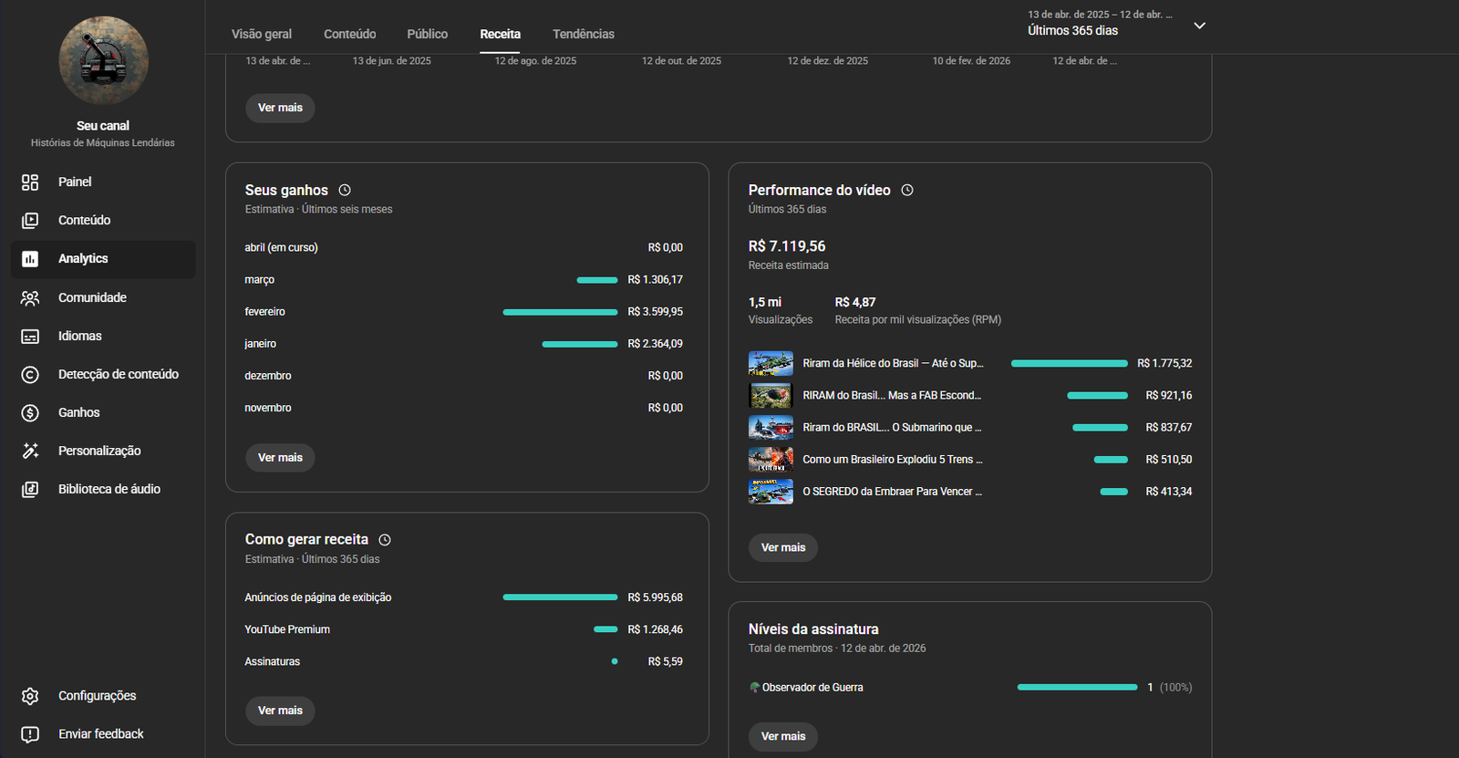
Task: Switch to the Tendências tab
Action: point(583,34)
